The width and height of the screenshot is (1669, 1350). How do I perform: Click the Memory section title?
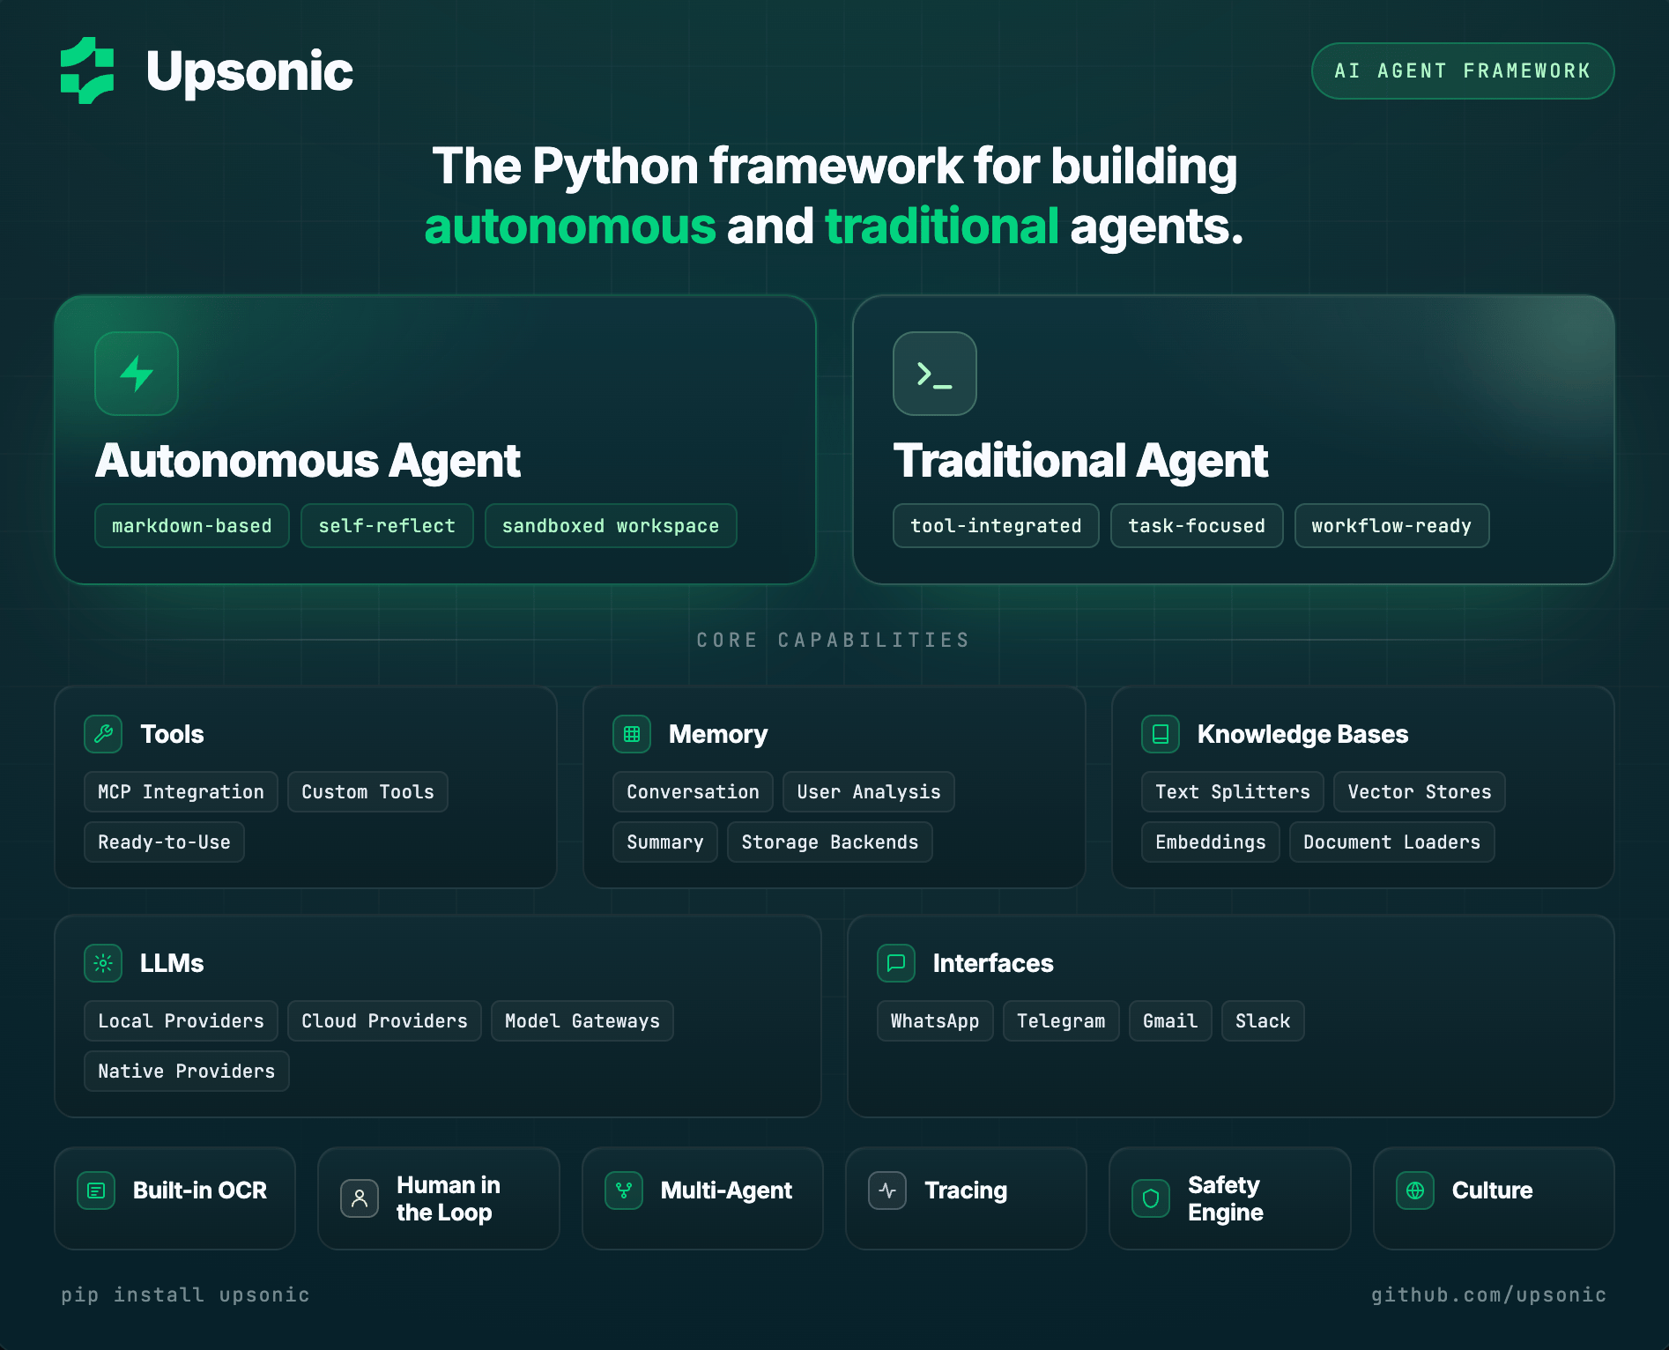[x=718, y=734]
